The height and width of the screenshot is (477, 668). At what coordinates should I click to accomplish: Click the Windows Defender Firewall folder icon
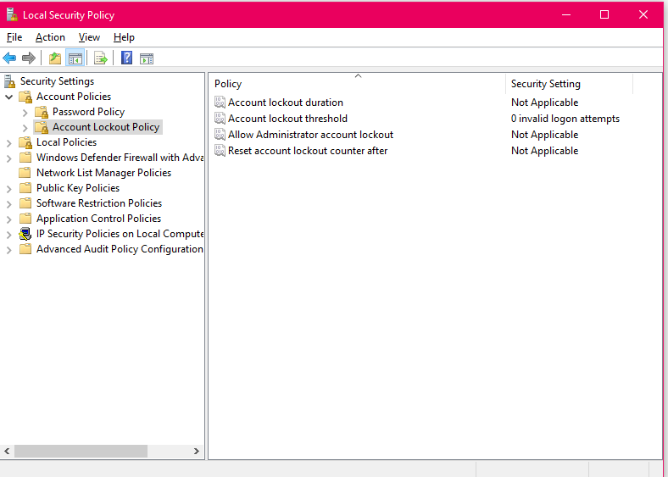click(x=25, y=158)
